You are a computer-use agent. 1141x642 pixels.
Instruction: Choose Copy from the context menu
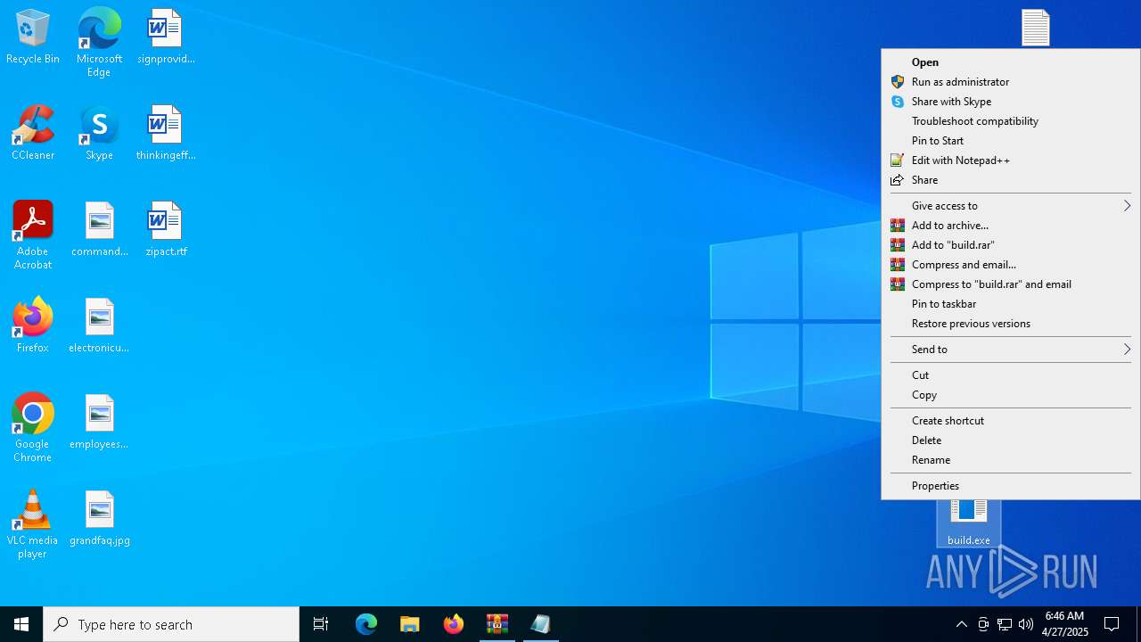click(x=1011, y=395)
